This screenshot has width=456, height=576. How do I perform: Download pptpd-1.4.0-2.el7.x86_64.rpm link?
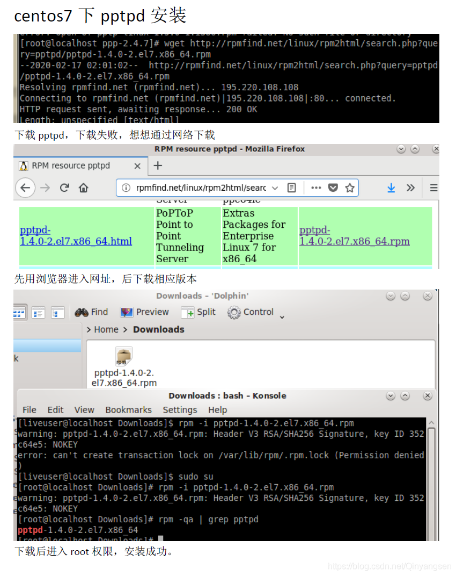point(355,235)
